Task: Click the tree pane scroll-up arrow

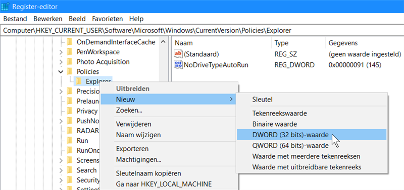Action: (163, 42)
